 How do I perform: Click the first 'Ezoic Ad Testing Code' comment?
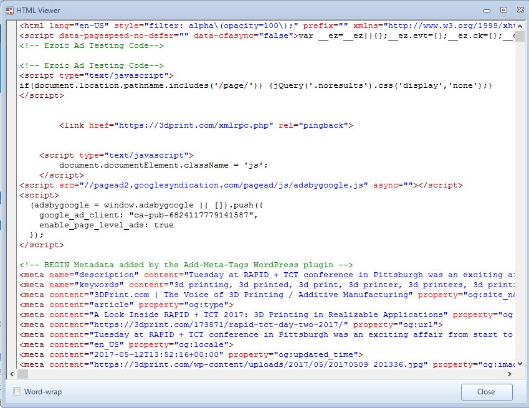point(92,45)
